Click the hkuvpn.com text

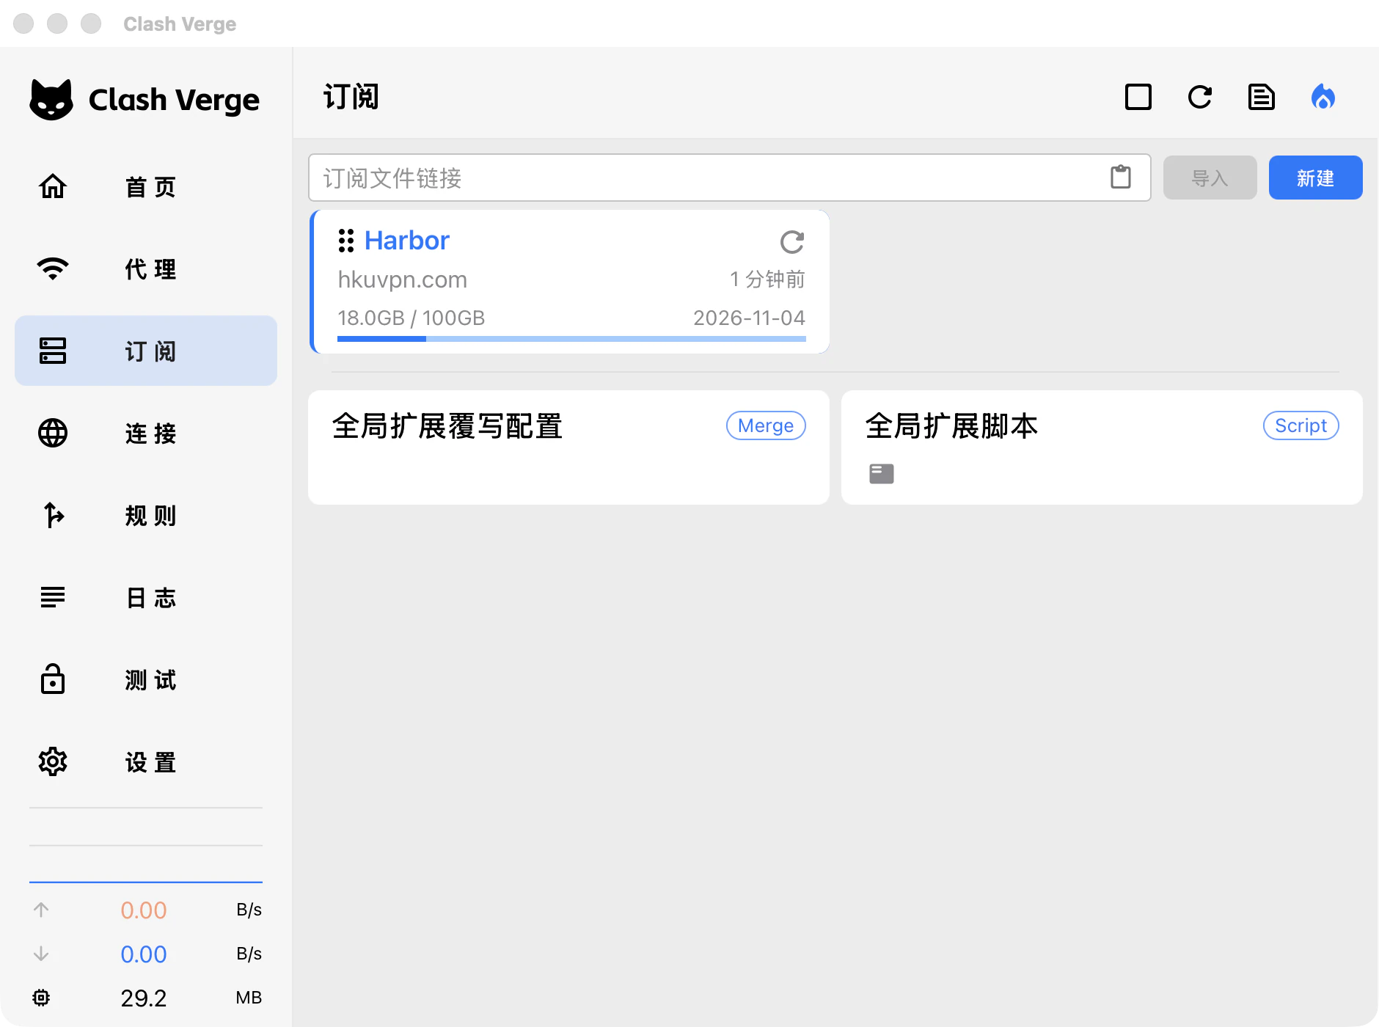(x=403, y=279)
